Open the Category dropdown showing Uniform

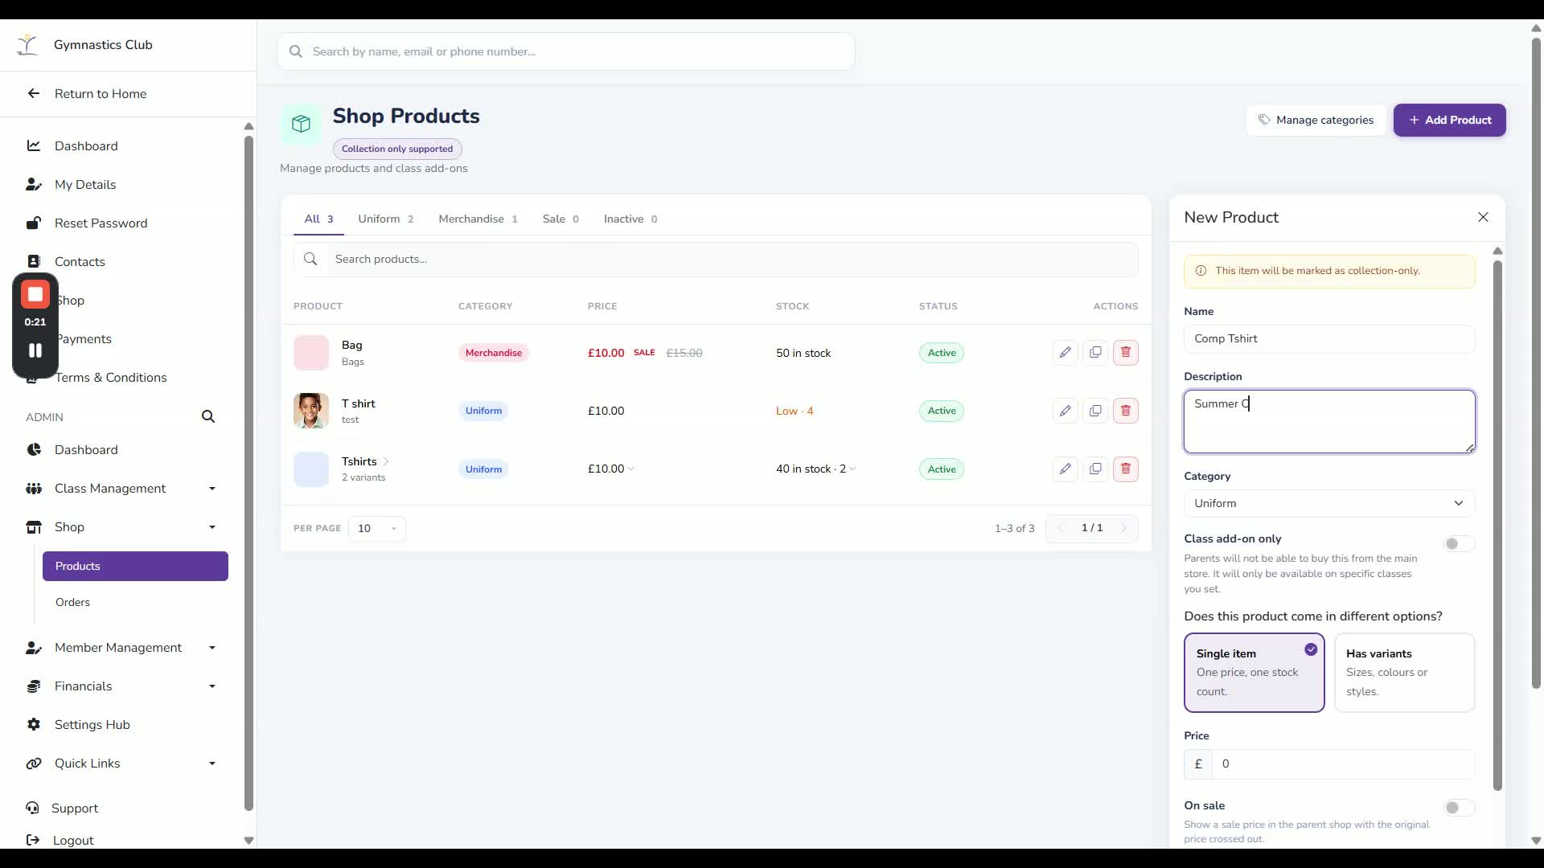point(1329,503)
